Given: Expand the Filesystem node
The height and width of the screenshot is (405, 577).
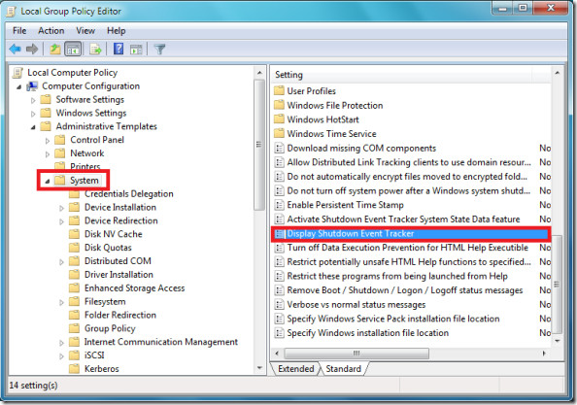Looking at the screenshot, I should point(62,302).
